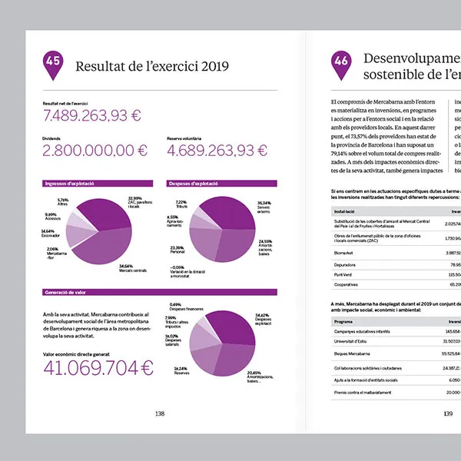461x461 pixels.
Task: Select the "Punt Verd" table row
Action: point(396,274)
